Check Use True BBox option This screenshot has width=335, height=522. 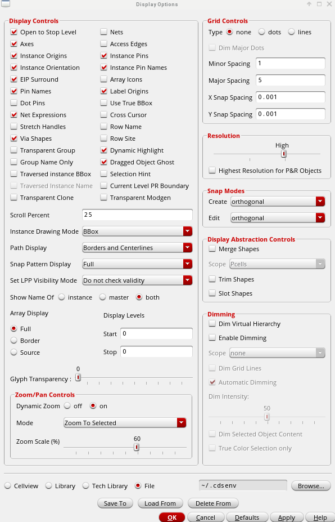pos(103,103)
